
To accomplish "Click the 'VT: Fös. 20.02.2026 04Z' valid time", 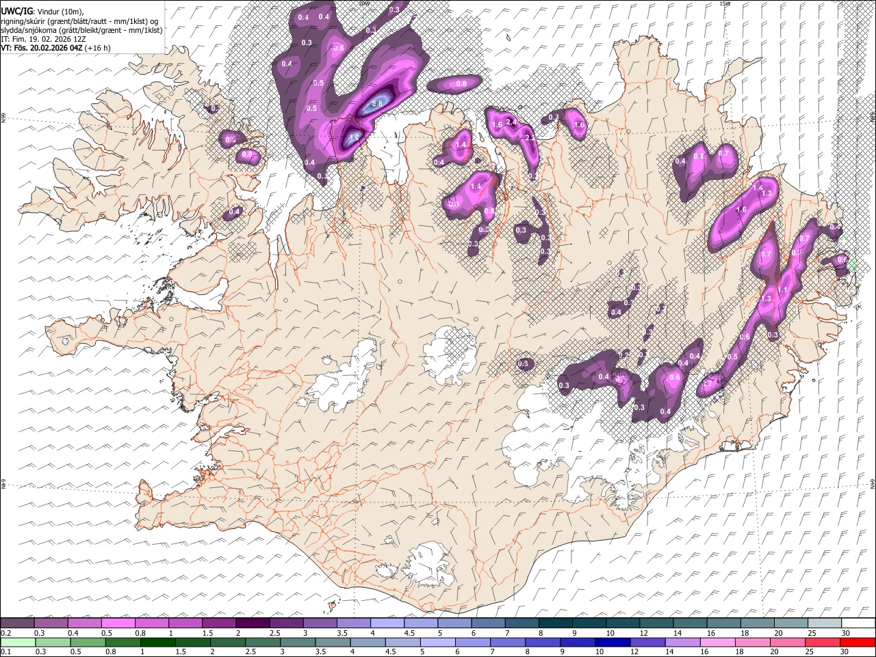I will coord(42,48).
